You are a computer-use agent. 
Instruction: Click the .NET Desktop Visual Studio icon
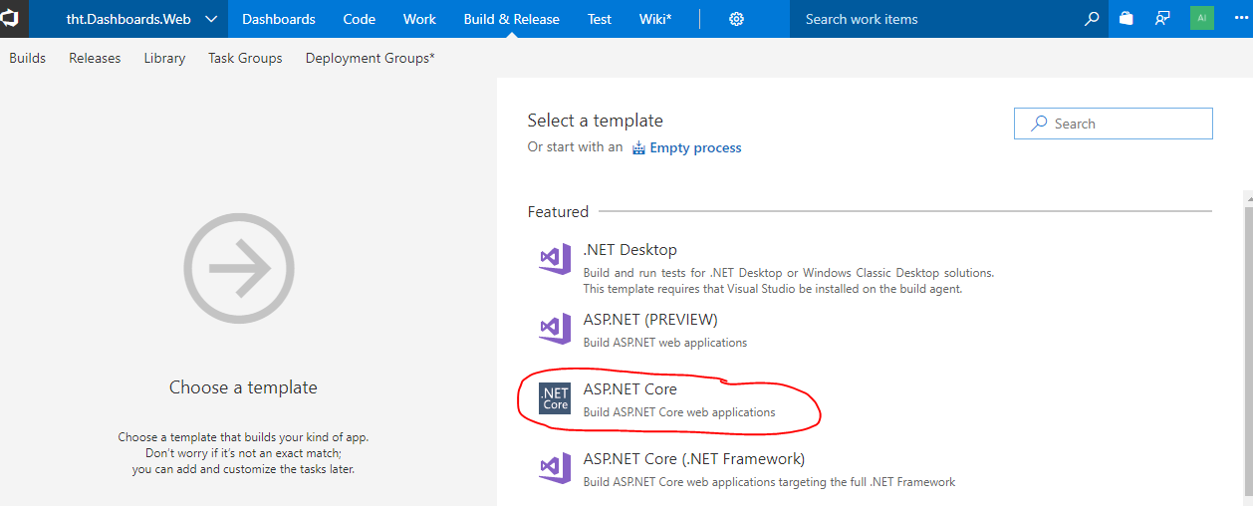point(555,259)
